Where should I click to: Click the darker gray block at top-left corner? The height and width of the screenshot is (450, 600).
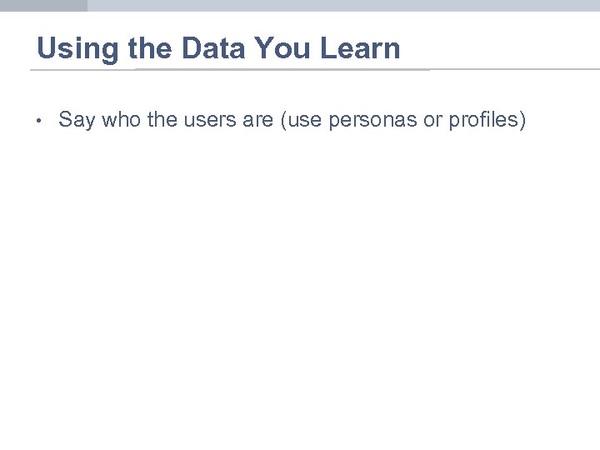[x=43, y=5]
